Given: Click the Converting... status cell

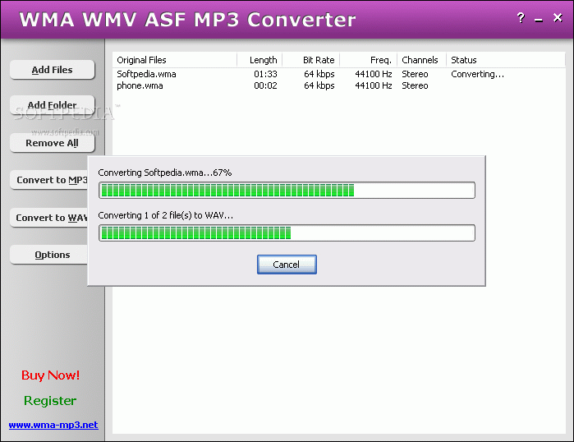Looking at the screenshot, I should pos(477,74).
